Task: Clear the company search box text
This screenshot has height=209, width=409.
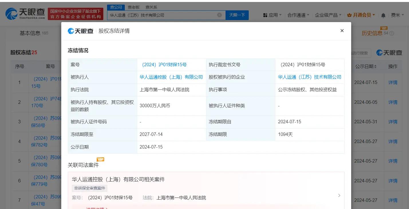Action: click(x=220, y=15)
